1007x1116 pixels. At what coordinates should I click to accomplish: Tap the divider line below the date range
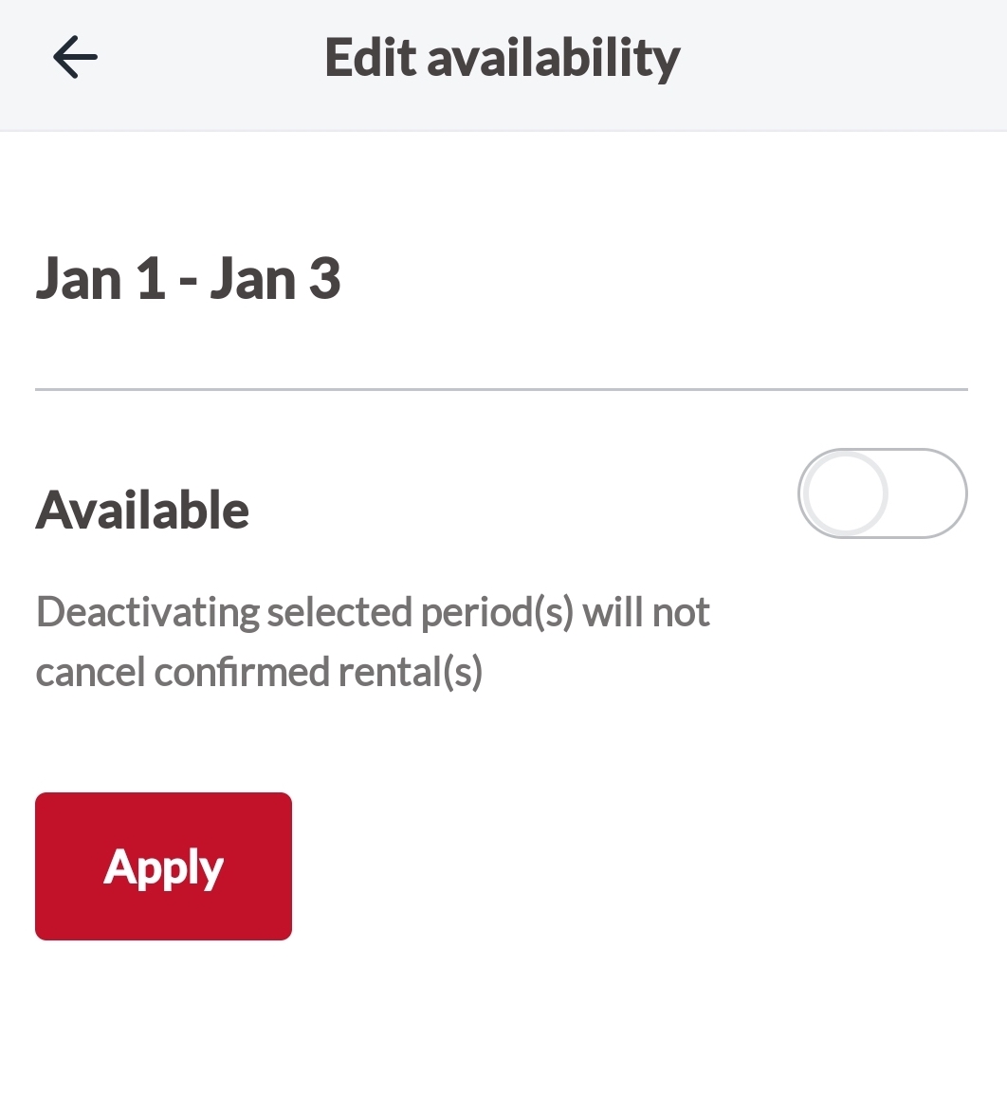(x=501, y=389)
